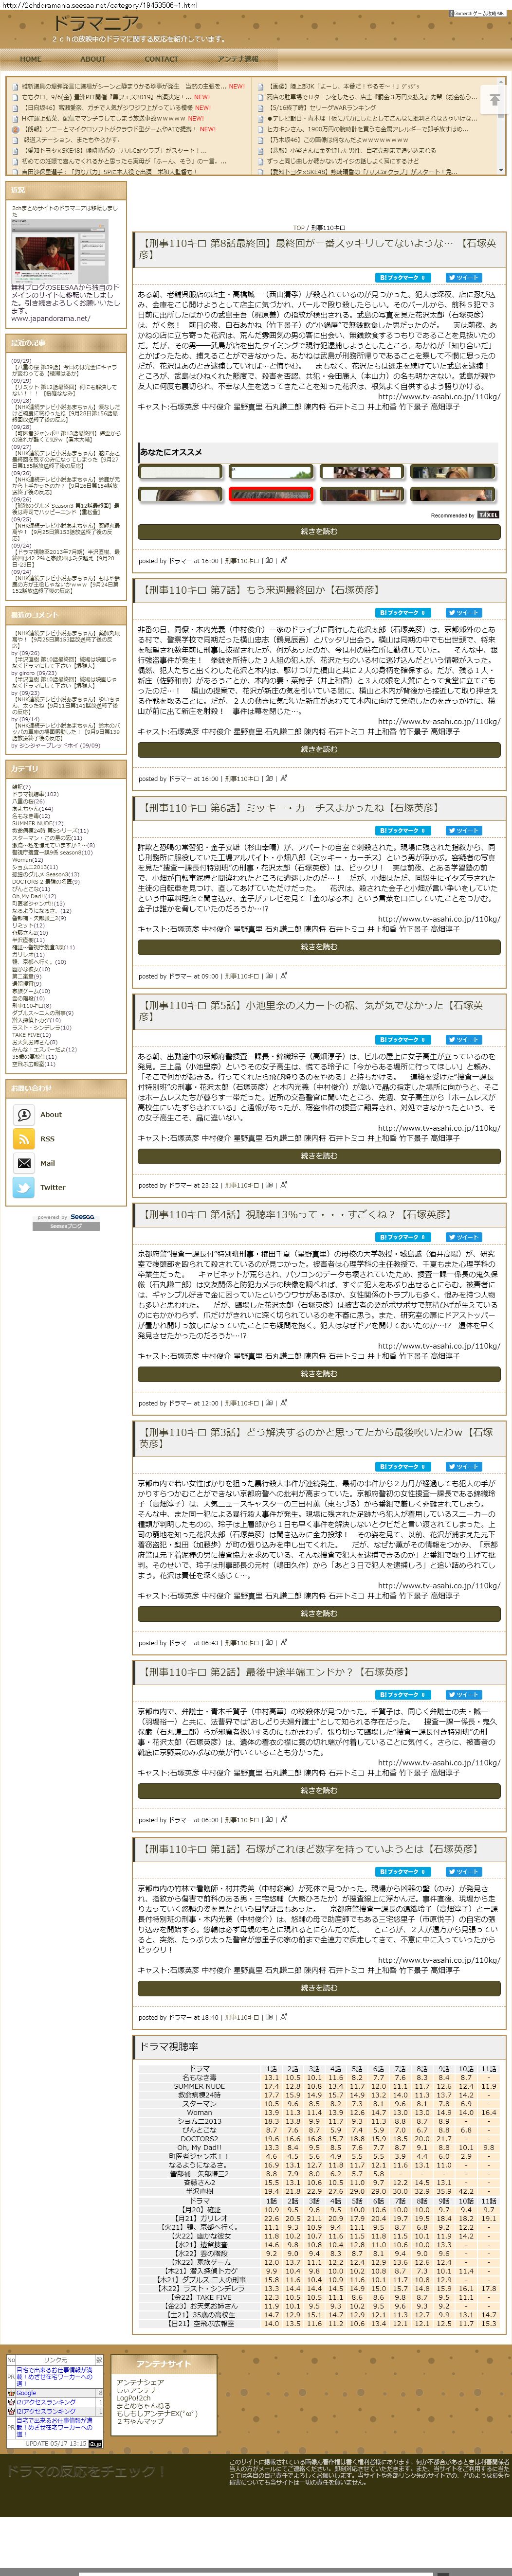This screenshot has width=512, height=2576.
Task: Click the Seesaaブログ gray banner
Action: [66, 1226]
